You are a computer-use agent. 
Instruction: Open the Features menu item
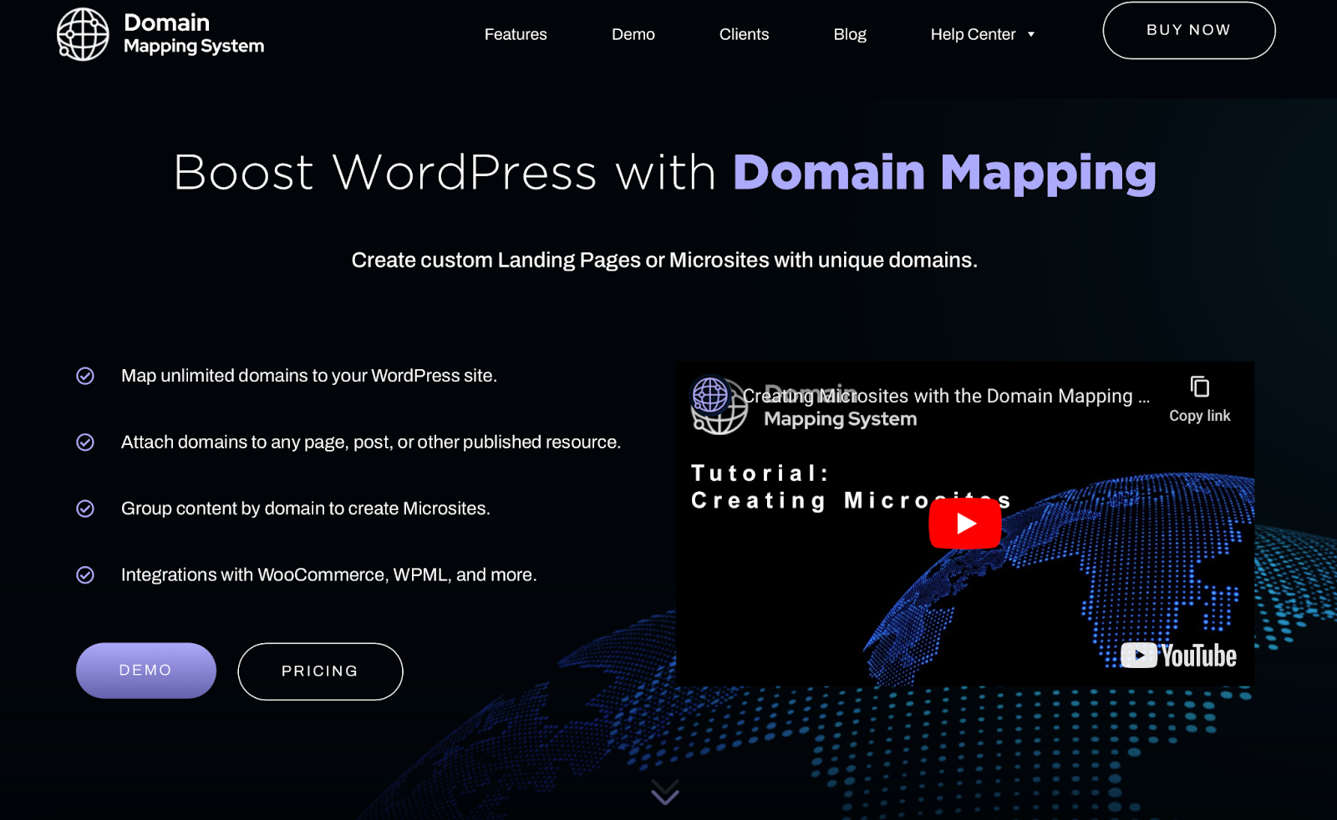(516, 34)
